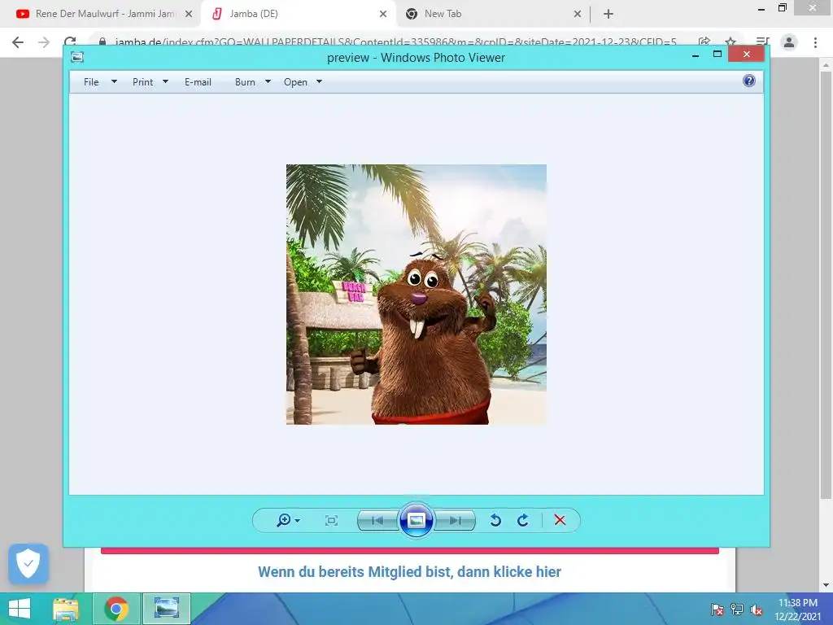
Task: Click the E-mail option
Action: point(198,82)
